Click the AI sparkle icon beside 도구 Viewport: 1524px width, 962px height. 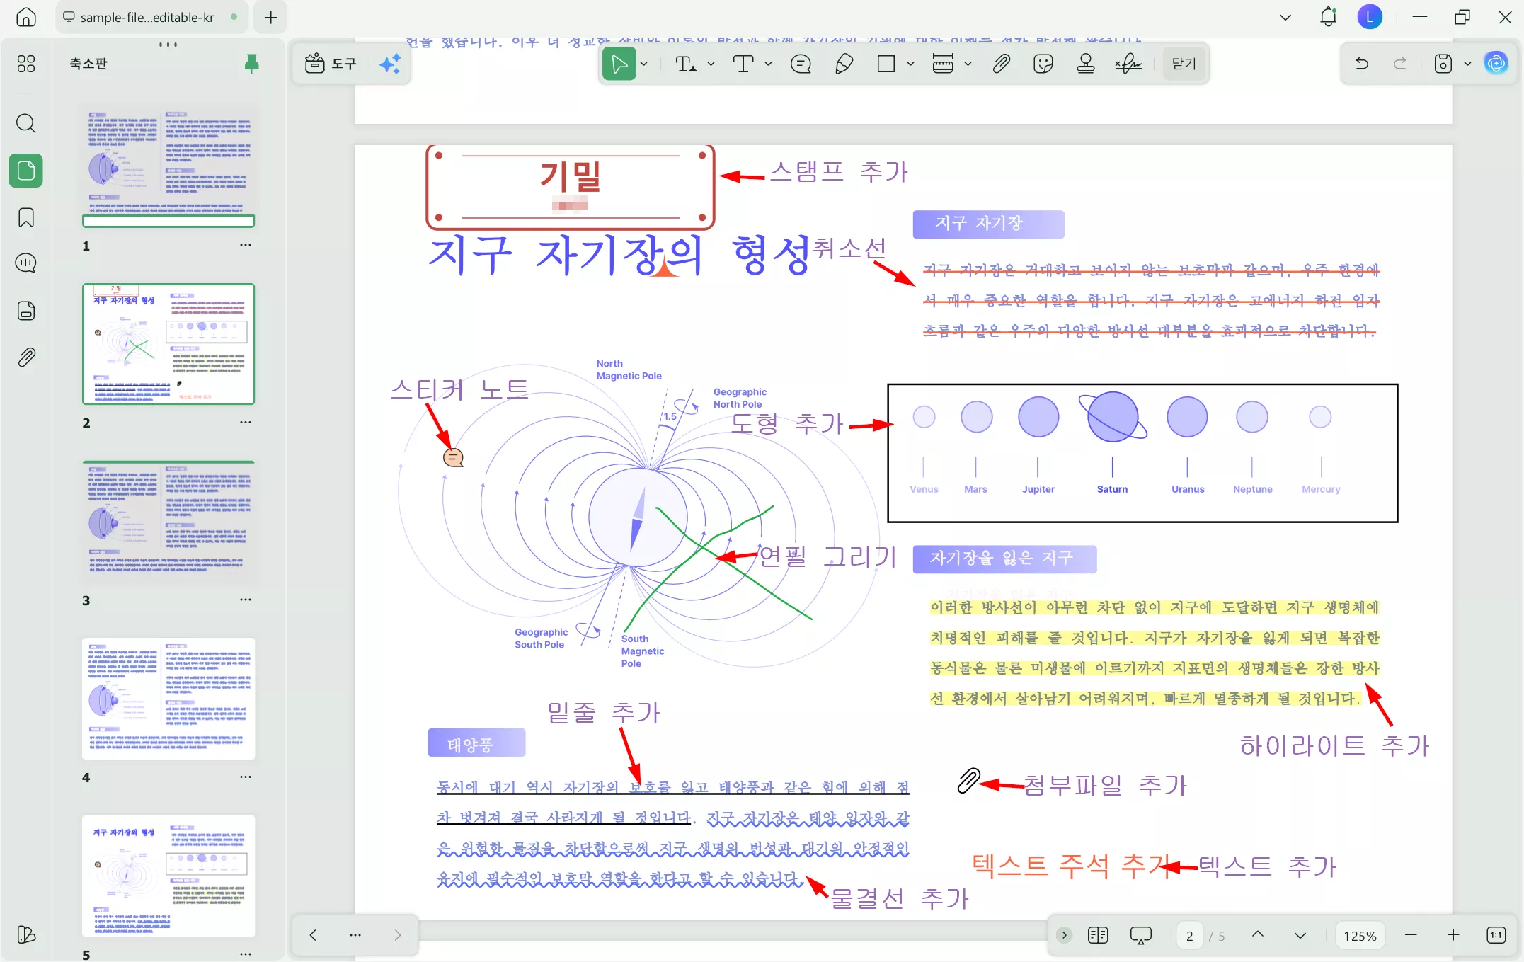(x=390, y=64)
